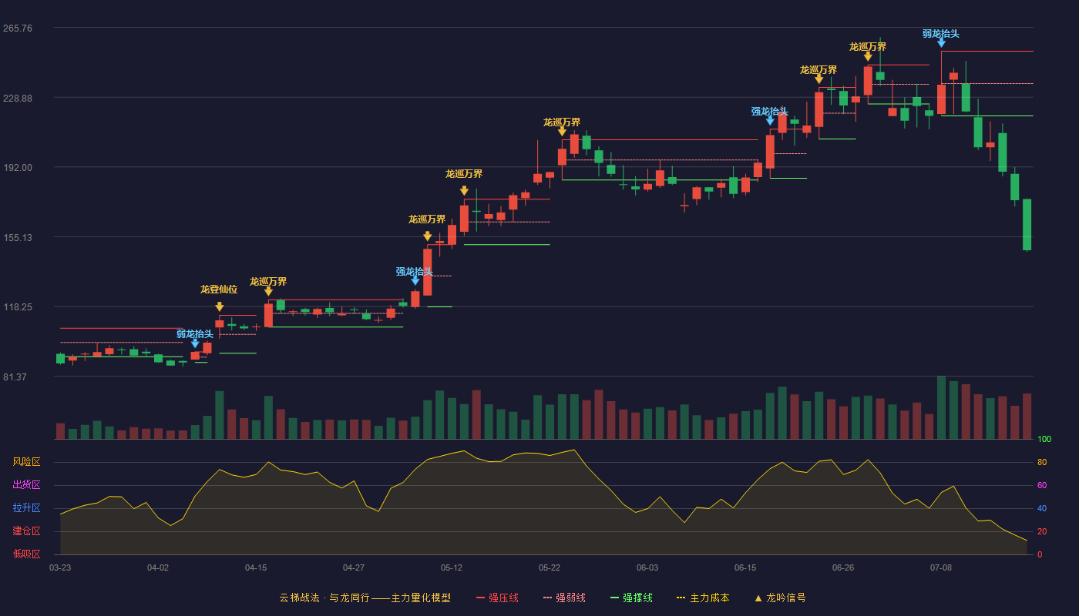The image size is (1079, 616).
Task: Click the 云梯战法 · 与龙同行 model title
Action: click(x=365, y=598)
